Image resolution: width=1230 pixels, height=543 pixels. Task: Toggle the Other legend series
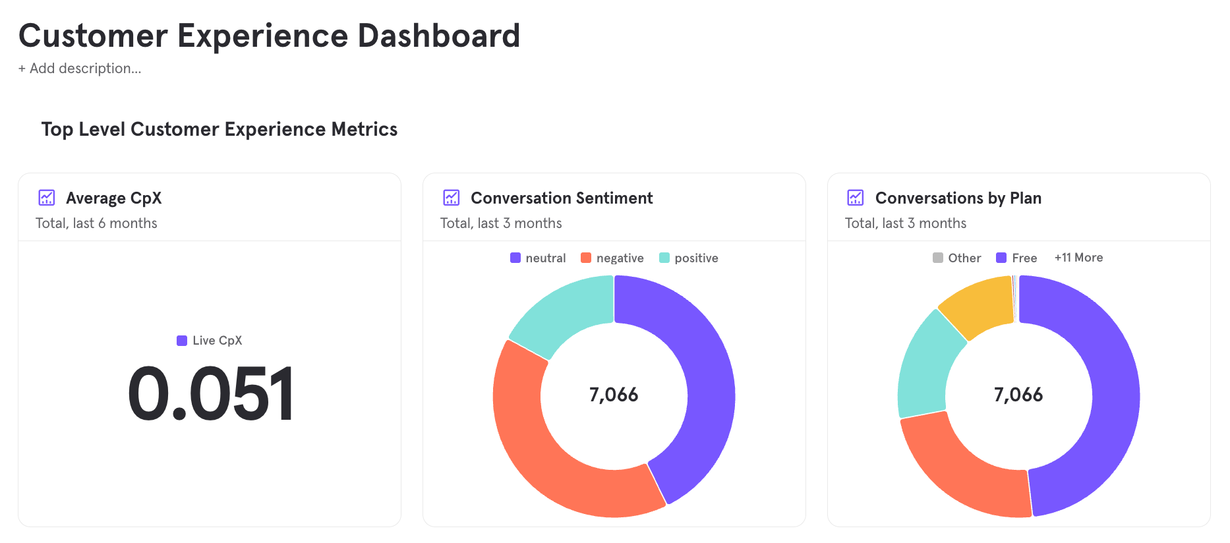pyautogui.click(x=957, y=258)
